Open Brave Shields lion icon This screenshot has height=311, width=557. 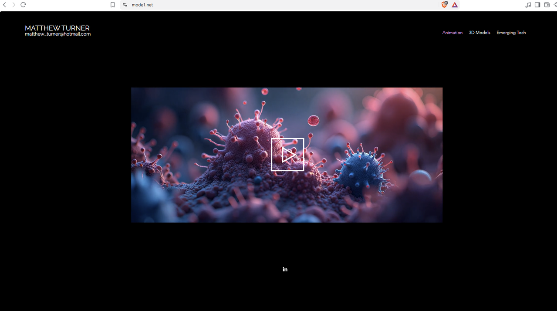(445, 5)
